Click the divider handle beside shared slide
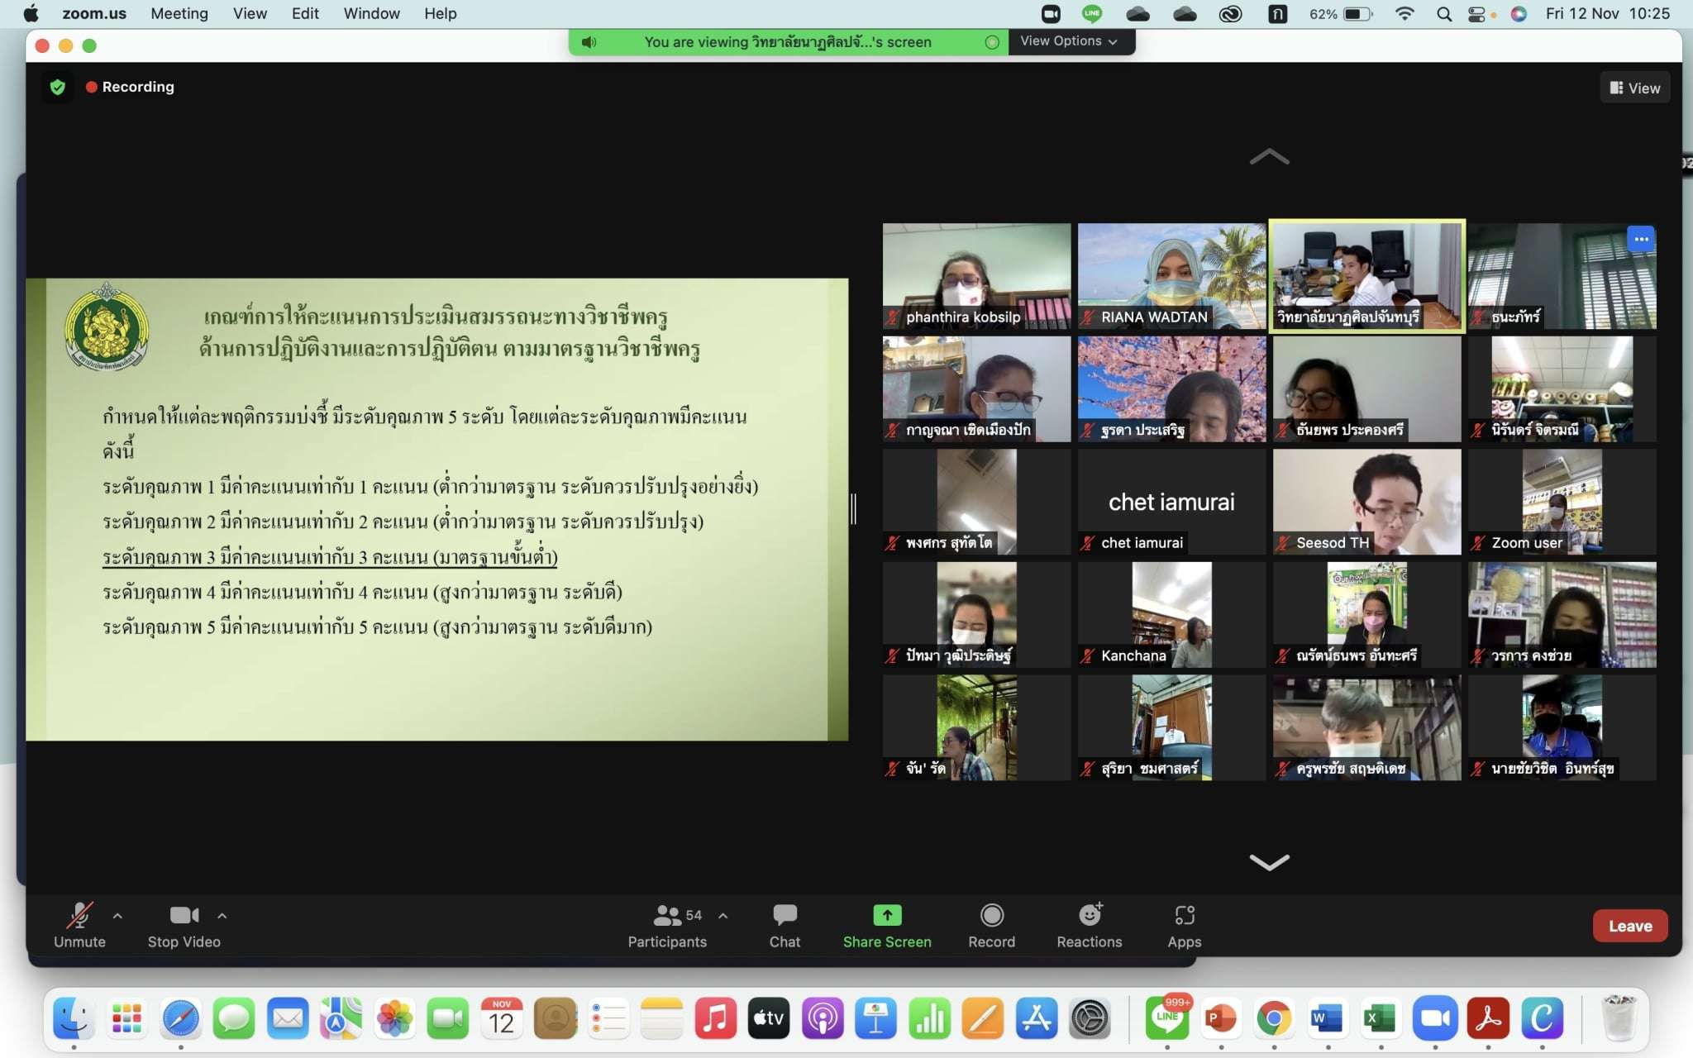The image size is (1693, 1058). pyautogui.click(x=853, y=508)
